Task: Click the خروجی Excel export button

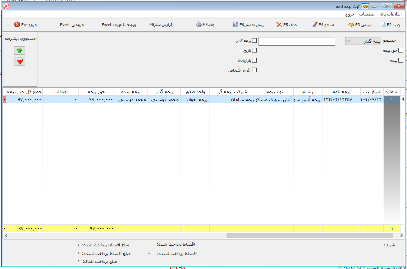Action: pyautogui.click(x=72, y=25)
